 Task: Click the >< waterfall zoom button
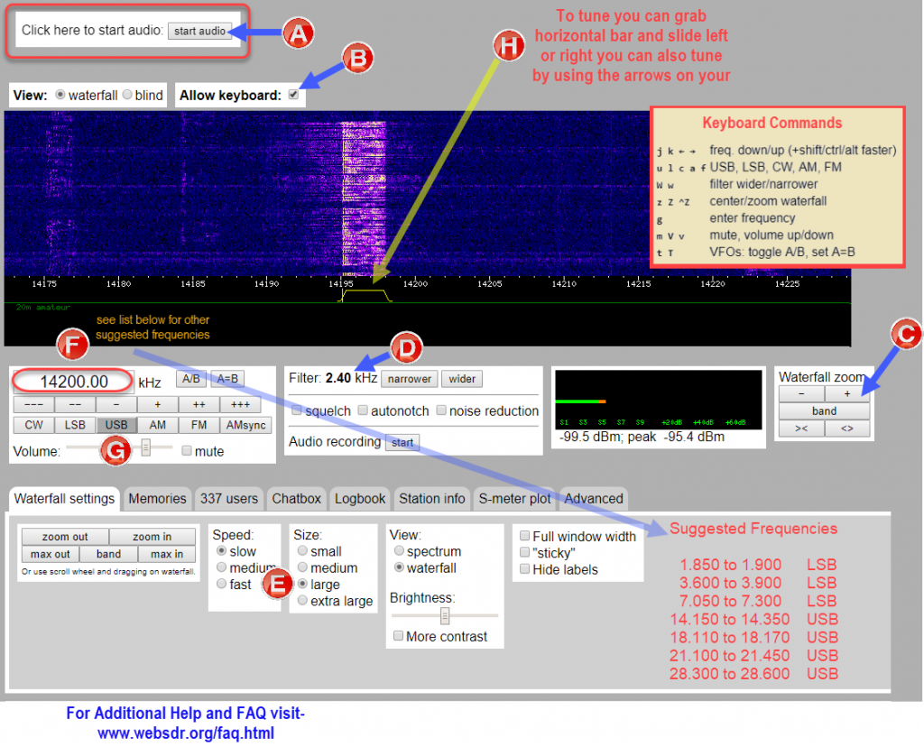[x=801, y=429]
